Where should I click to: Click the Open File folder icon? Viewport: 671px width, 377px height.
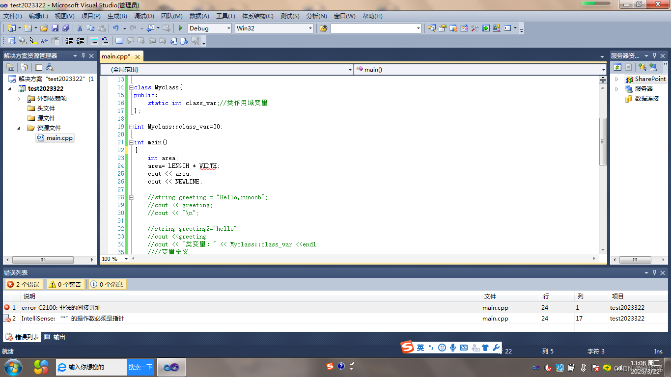pos(44,28)
